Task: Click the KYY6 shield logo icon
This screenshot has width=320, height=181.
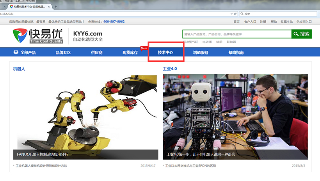Action: 20,35
